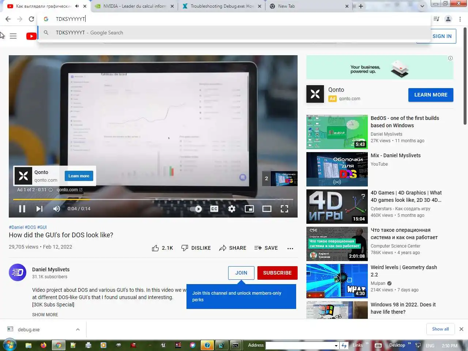Switch to the NVIDIA tab
Screen dimensions: 468x351
point(135,6)
